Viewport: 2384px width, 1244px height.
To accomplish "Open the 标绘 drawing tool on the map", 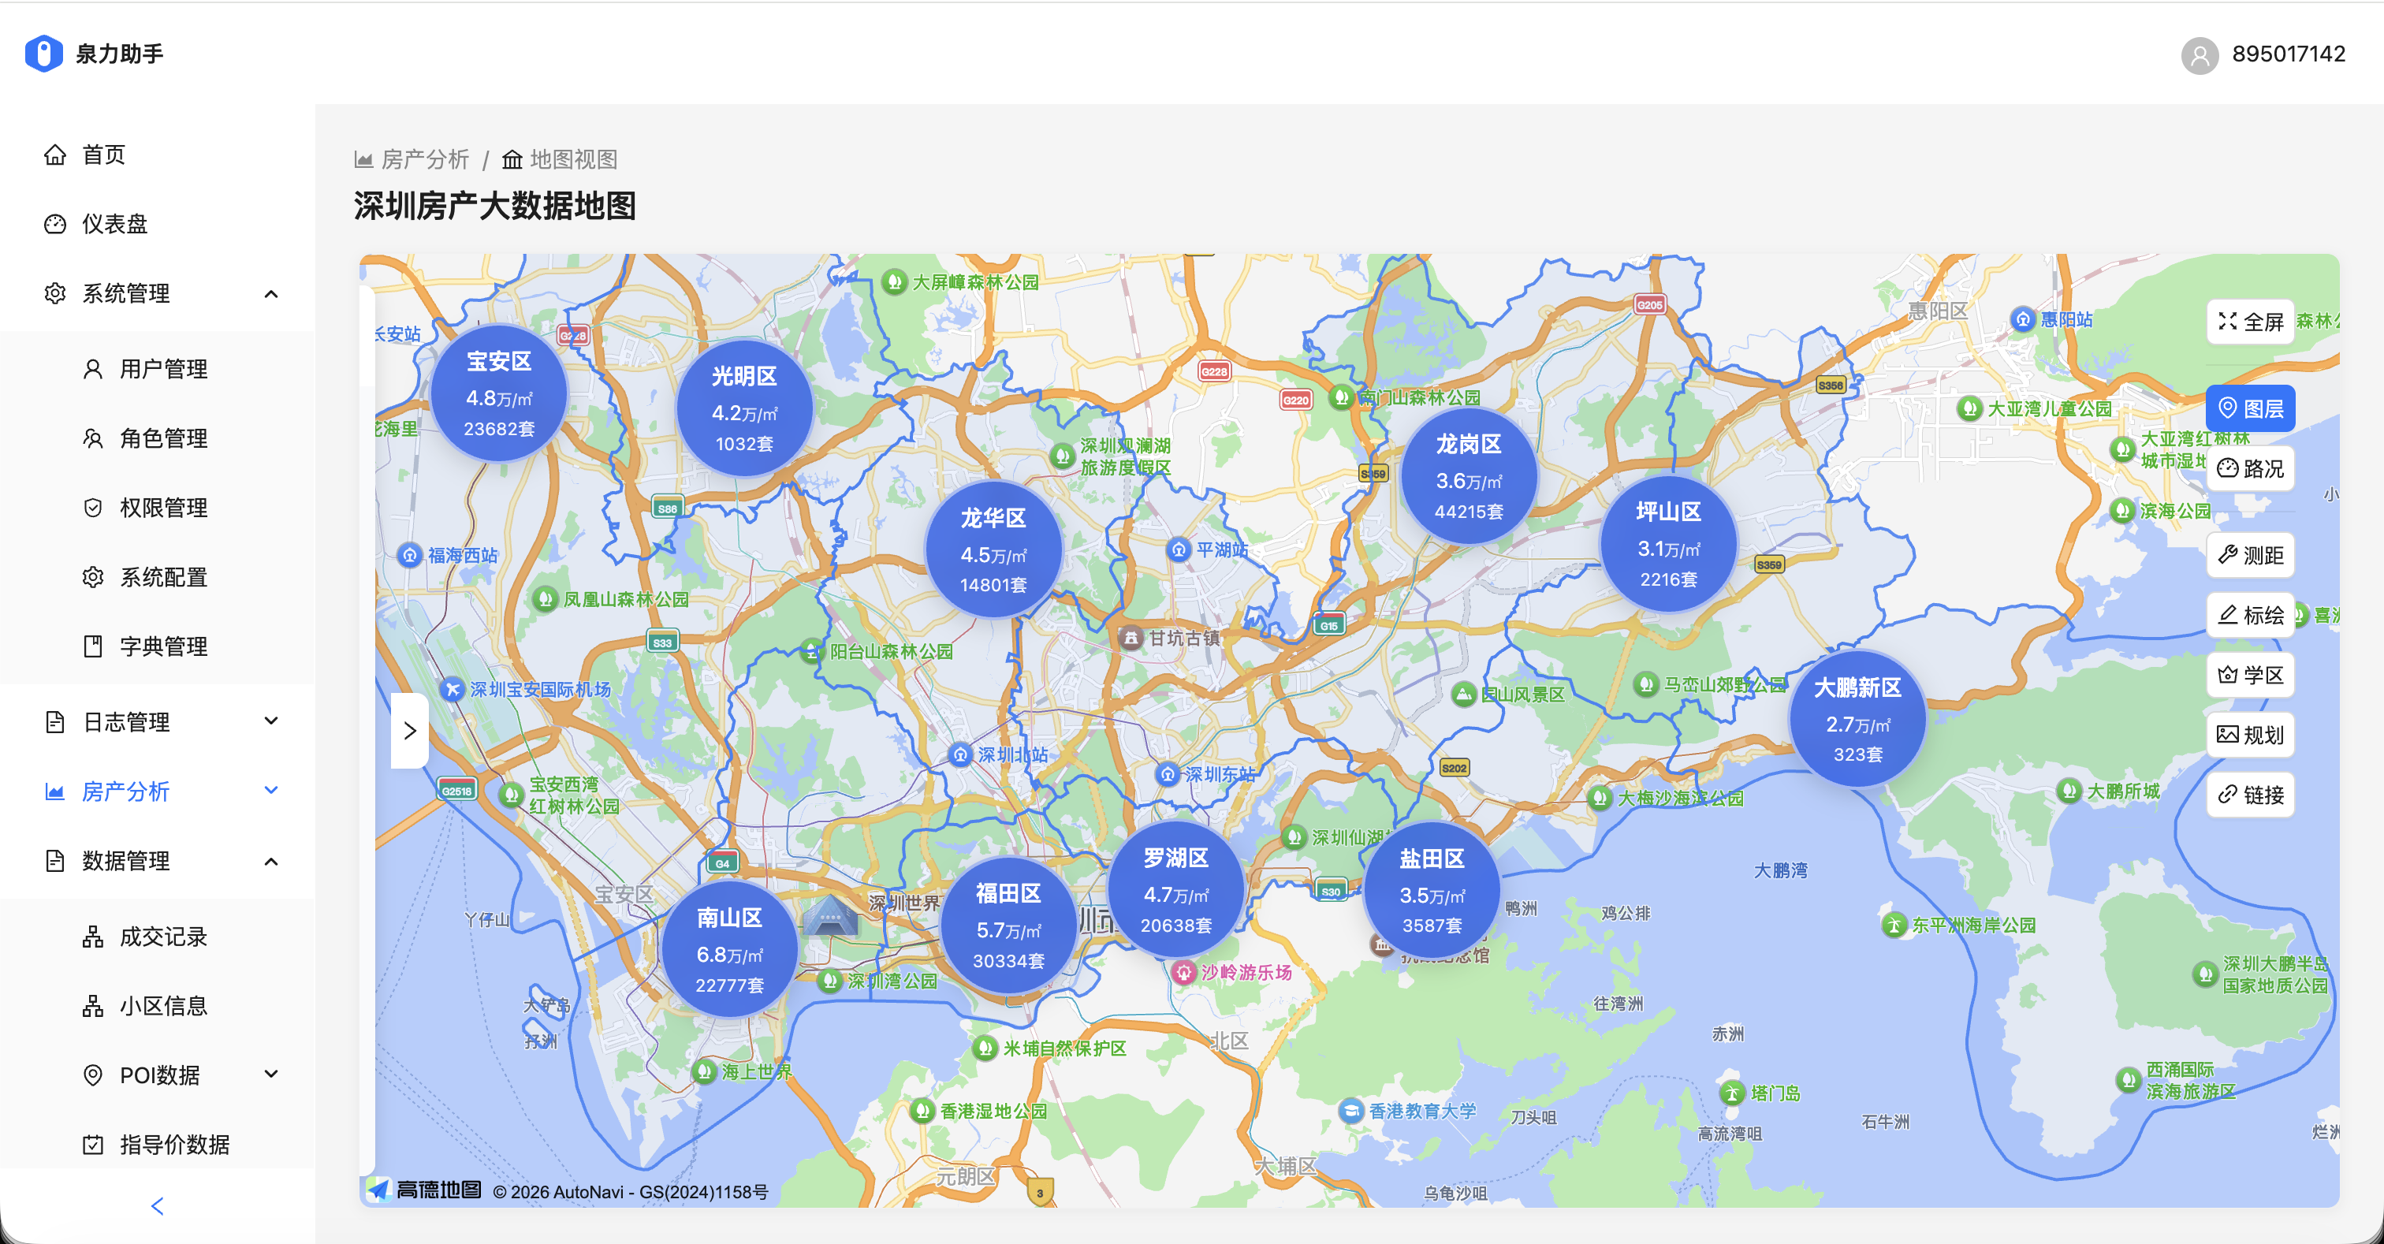I will click(x=2251, y=616).
